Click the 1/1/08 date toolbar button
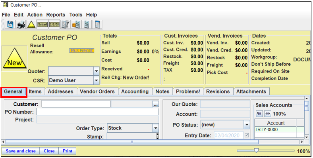Viewport: 313px width, 158px height. point(54,25)
